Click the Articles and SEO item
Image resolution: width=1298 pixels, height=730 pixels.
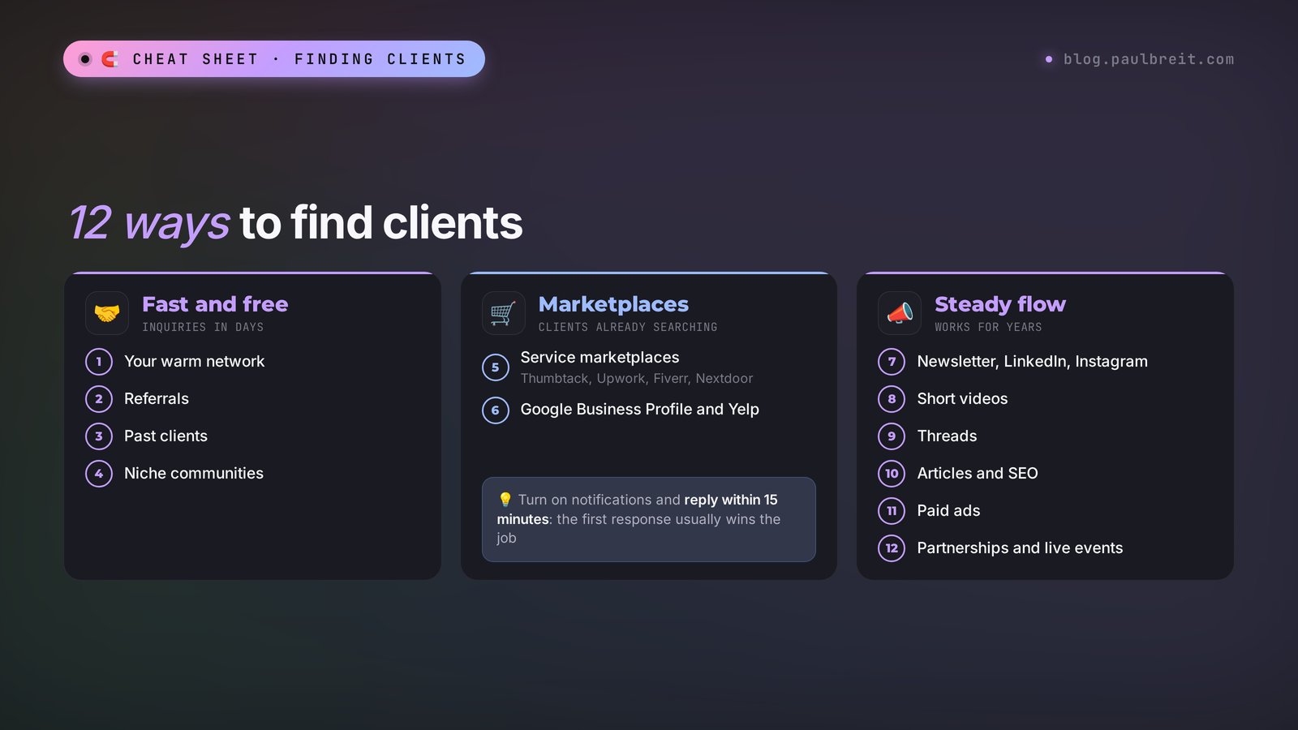[978, 474]
